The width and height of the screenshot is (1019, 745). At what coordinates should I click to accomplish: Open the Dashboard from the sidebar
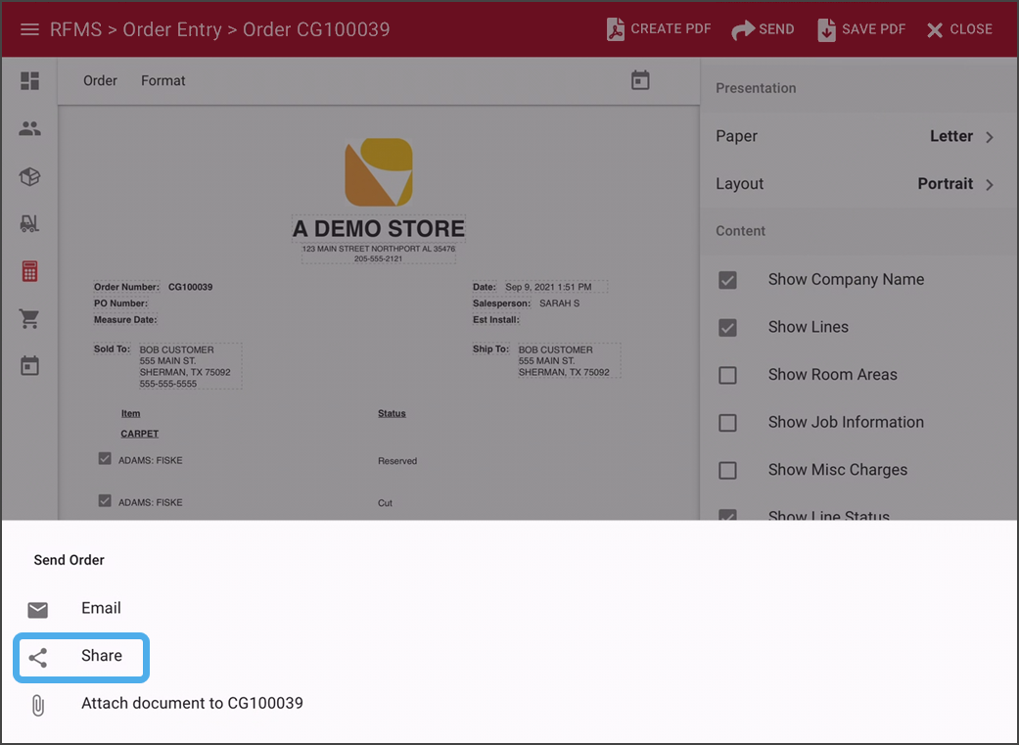[x=29, y=79]
